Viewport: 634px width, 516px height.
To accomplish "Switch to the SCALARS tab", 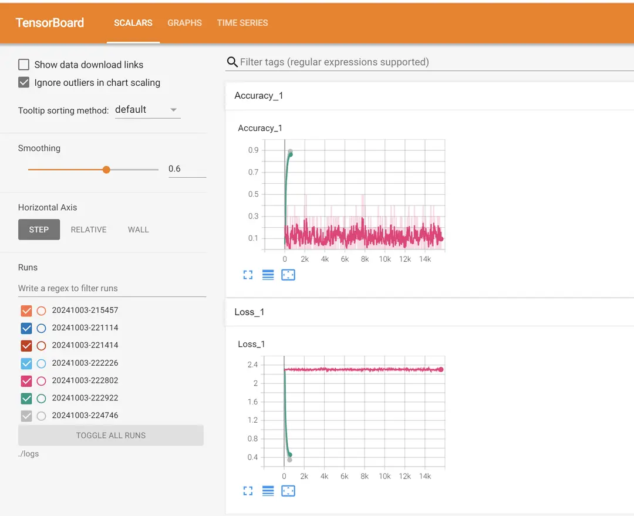I will 133,23.
